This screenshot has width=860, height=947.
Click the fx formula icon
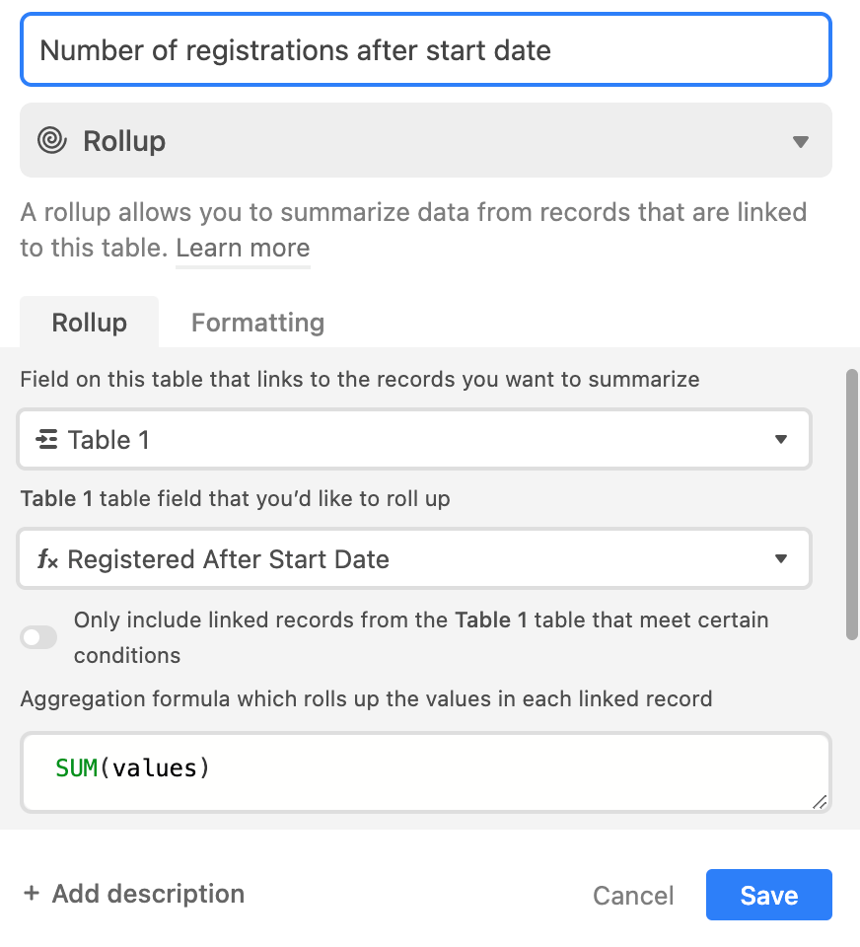click(47, 559)
